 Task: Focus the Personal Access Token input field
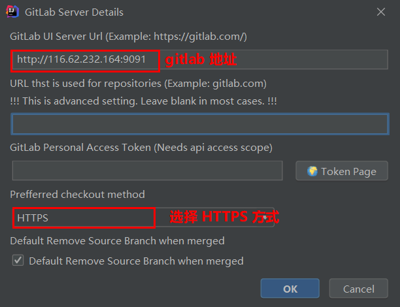pyautogui.click(x=147, y=170)
